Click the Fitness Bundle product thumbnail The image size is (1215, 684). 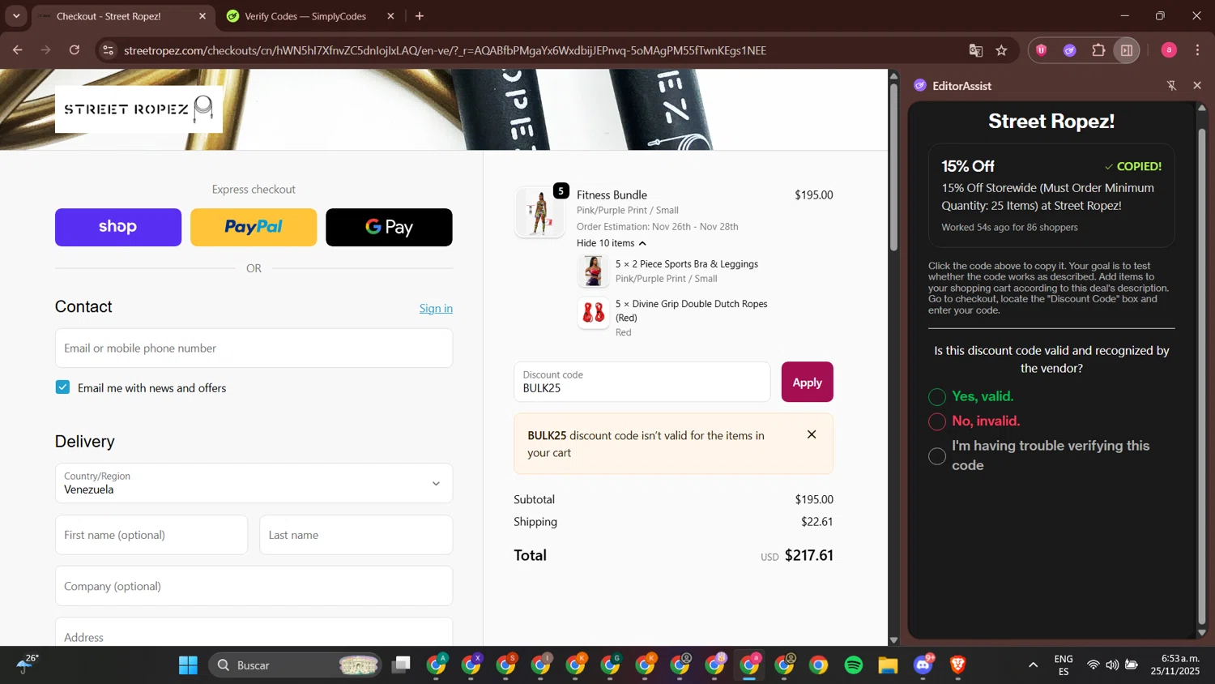539,213
